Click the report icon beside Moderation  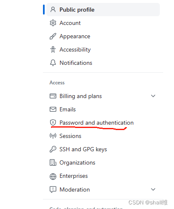[x=53, y=189]
